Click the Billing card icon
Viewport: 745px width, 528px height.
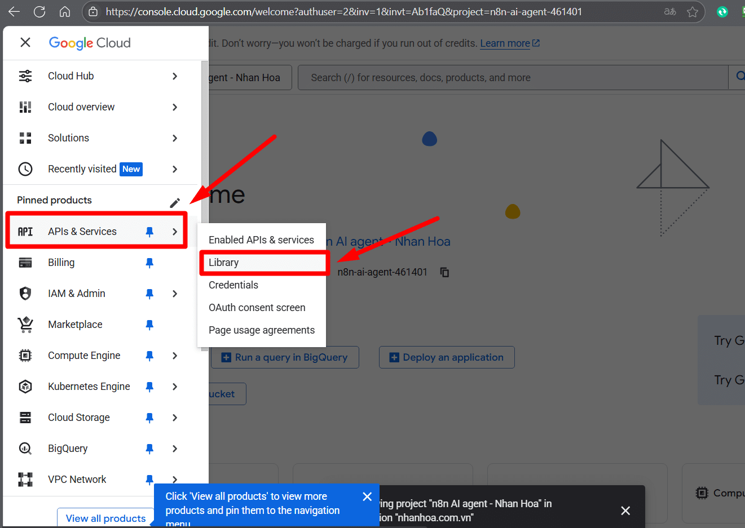(25, 263)
